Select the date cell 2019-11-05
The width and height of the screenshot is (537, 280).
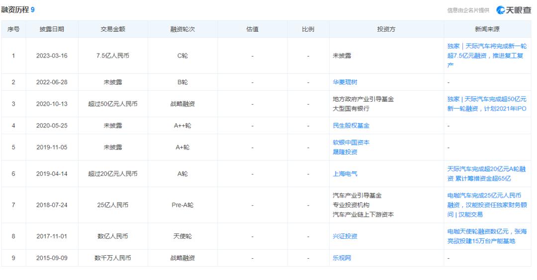52,147
